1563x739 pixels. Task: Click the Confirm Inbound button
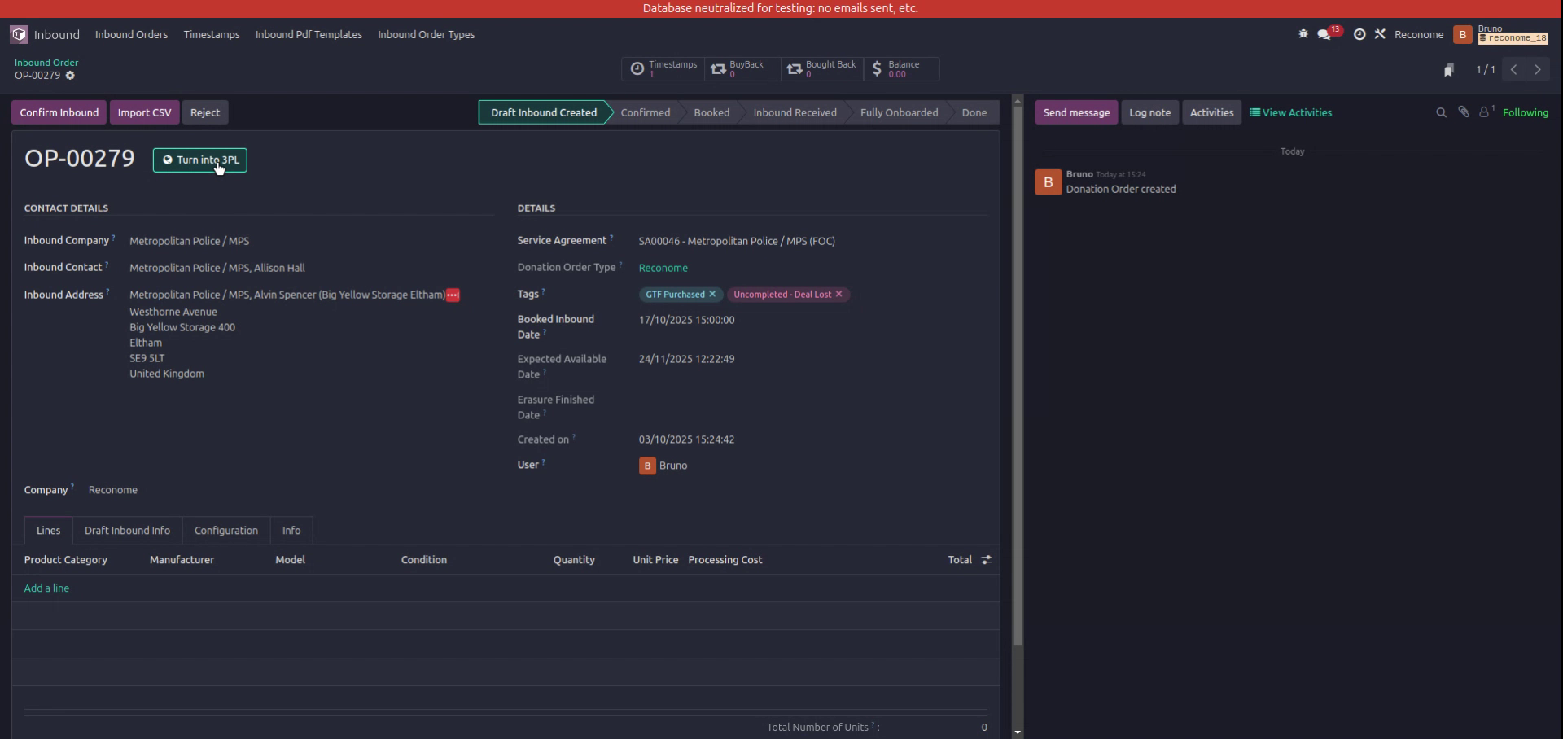tap(58, 112)
